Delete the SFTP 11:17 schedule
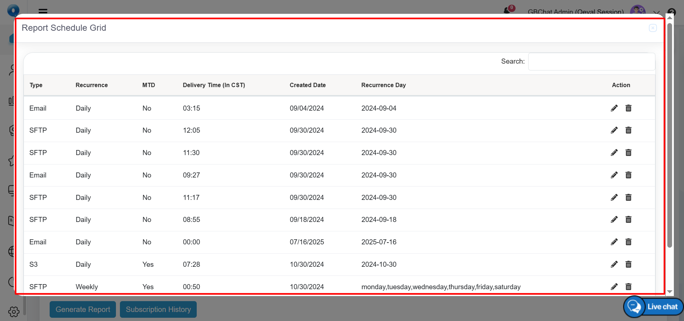The image size is (684, 321). (629, 197)
